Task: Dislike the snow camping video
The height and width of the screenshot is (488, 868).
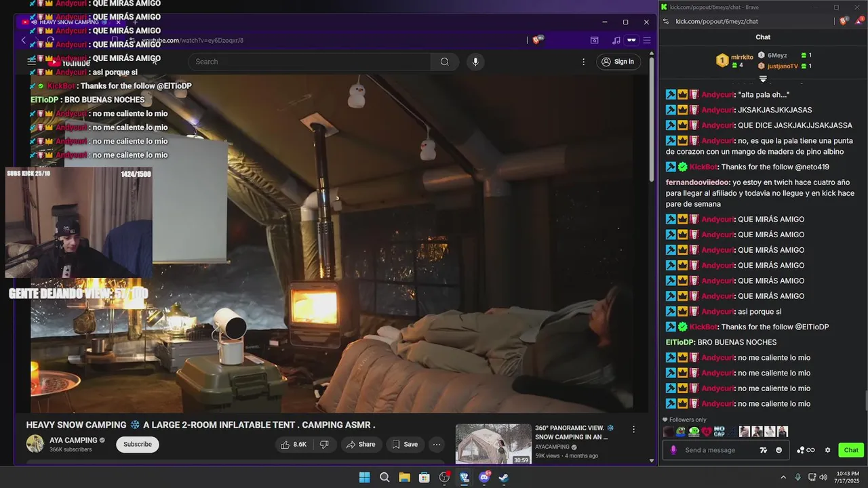Action: [325, 445]
